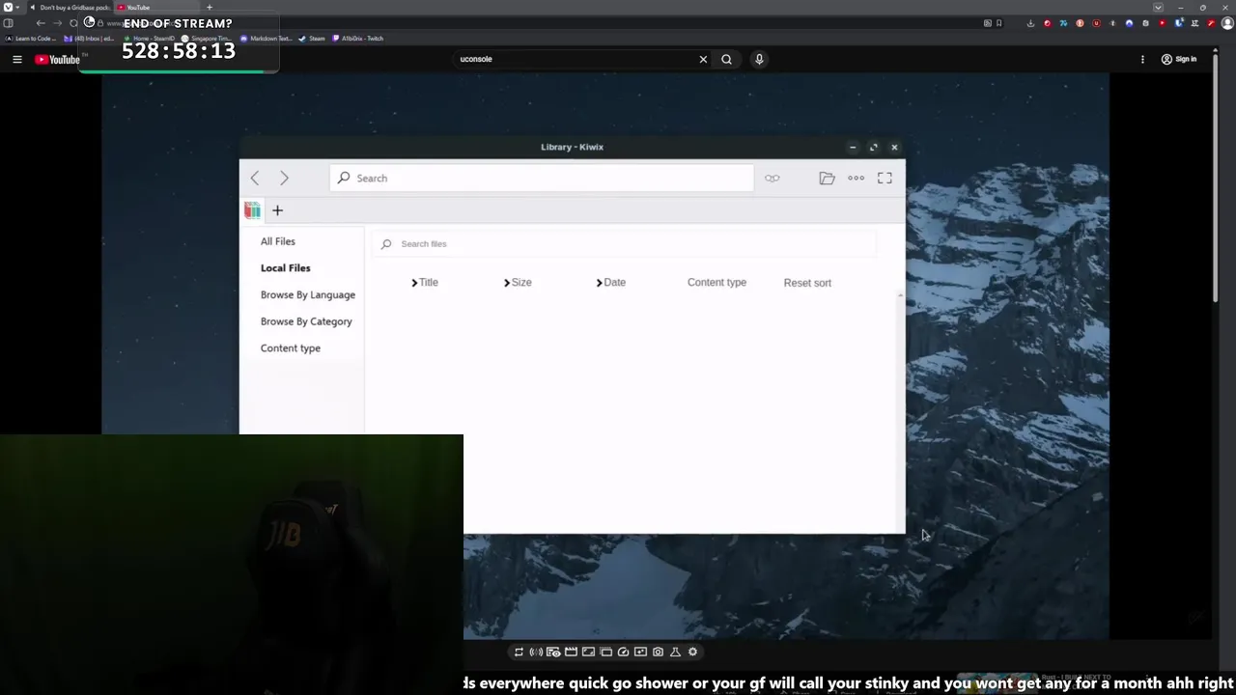
Task: Sort files by the Title column
Action: coord(425,283)
